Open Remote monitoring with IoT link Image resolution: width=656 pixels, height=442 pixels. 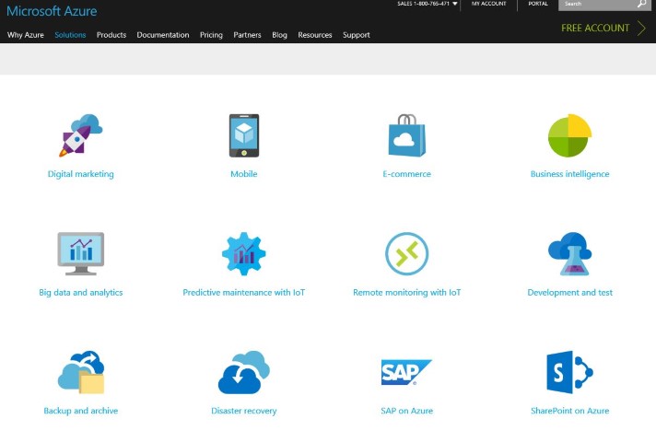coord(406,292)
